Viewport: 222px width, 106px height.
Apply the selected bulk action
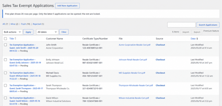coord(28,32)
